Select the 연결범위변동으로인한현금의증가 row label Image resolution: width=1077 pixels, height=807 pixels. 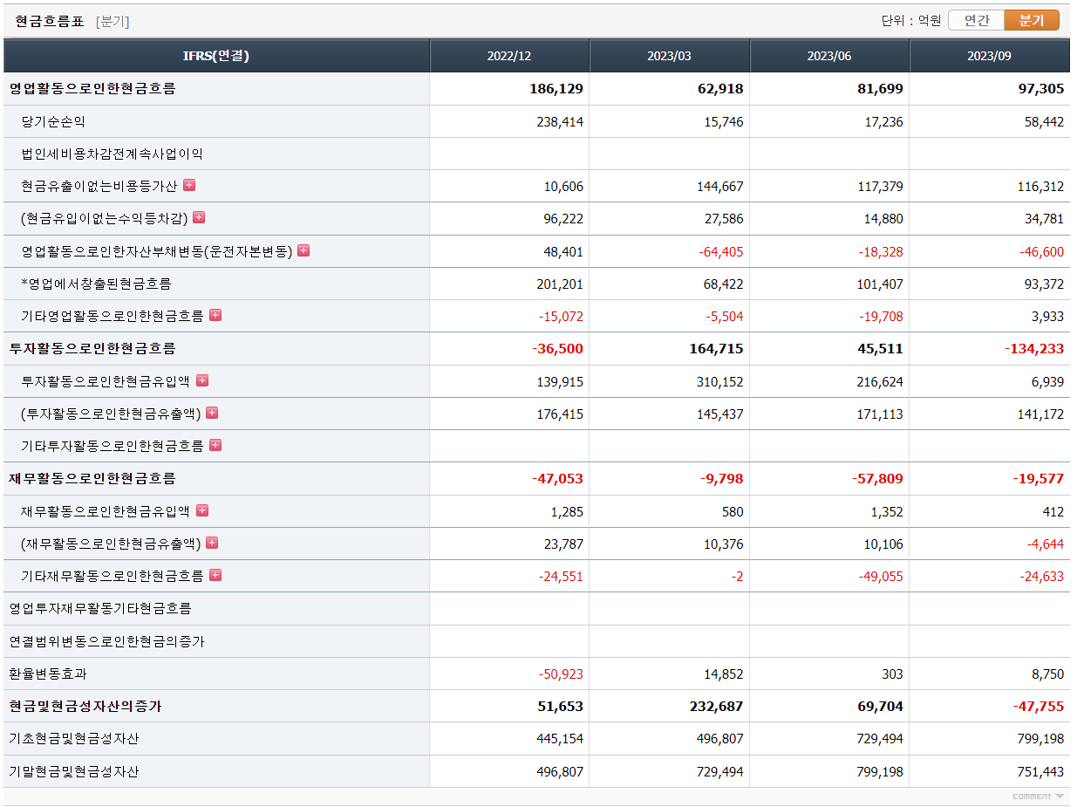[x=107, y=641]
